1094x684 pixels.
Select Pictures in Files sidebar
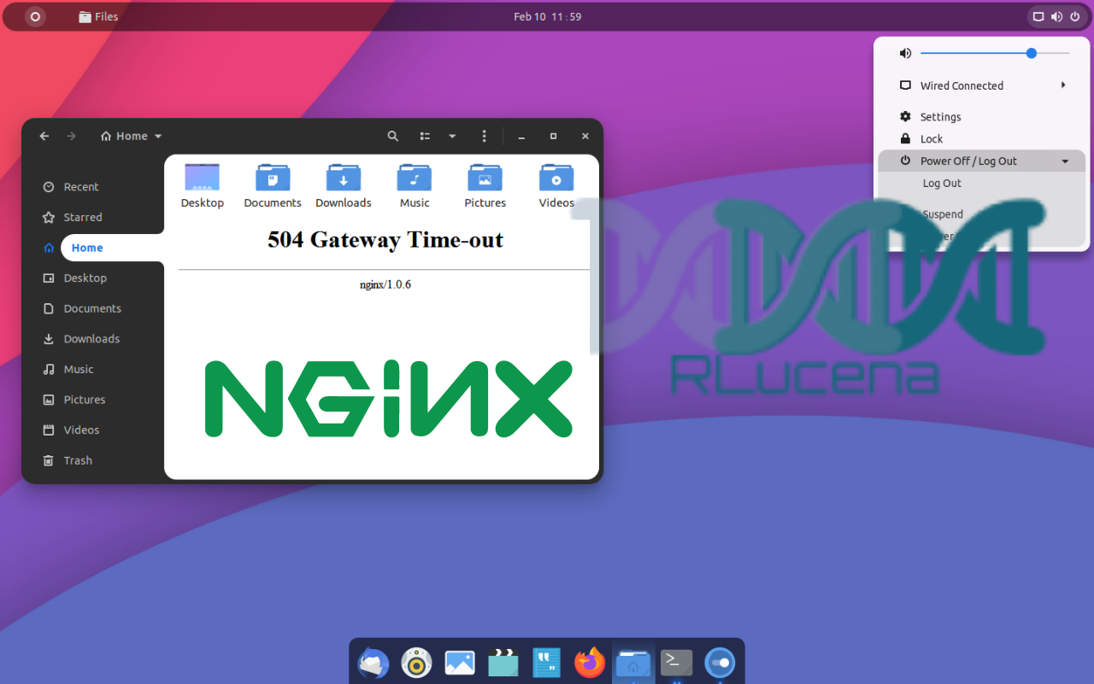(x=92, y=400)
